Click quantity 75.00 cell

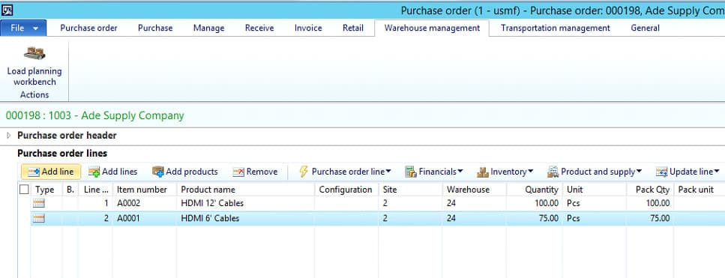click(535, 219)
